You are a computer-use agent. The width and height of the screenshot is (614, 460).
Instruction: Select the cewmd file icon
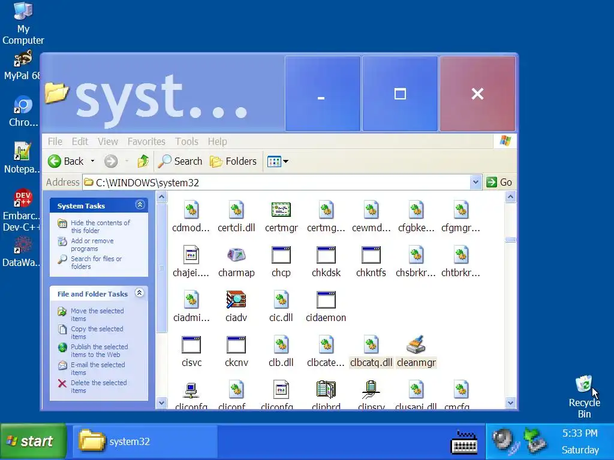point(371,210)
